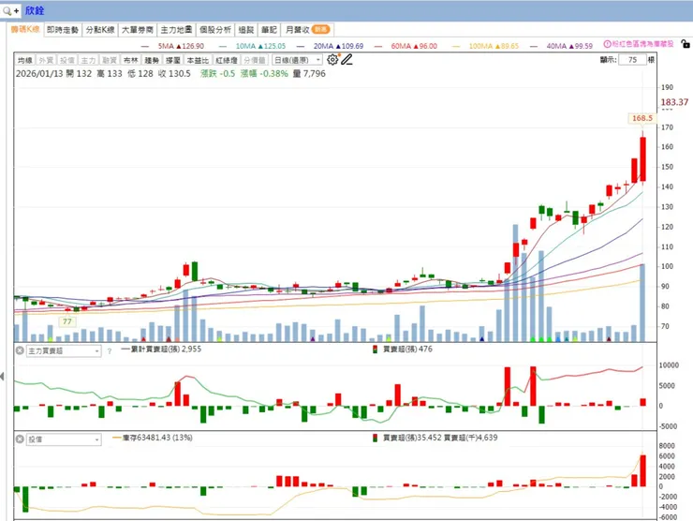Click the question mark help icon
Viewport: 693px width, 521px height.
(110, 351)
